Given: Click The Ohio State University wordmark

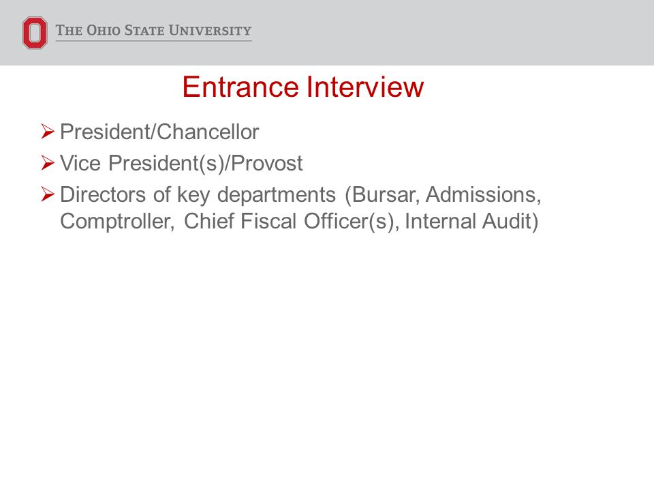Looking at the screenshot, I should click(x=153, y=31).
